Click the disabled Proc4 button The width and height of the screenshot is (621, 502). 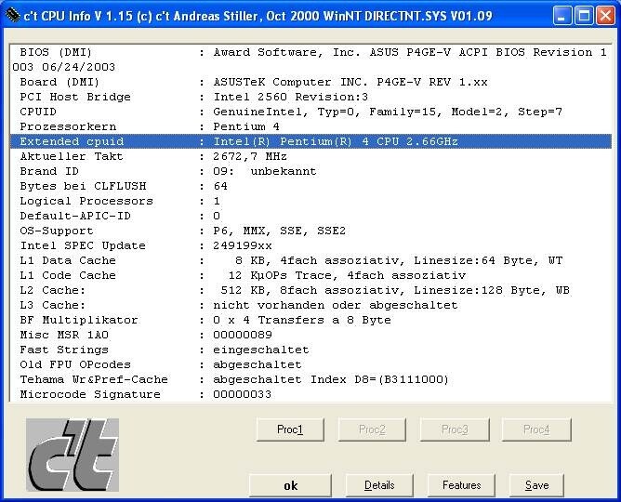click(536, 429)
